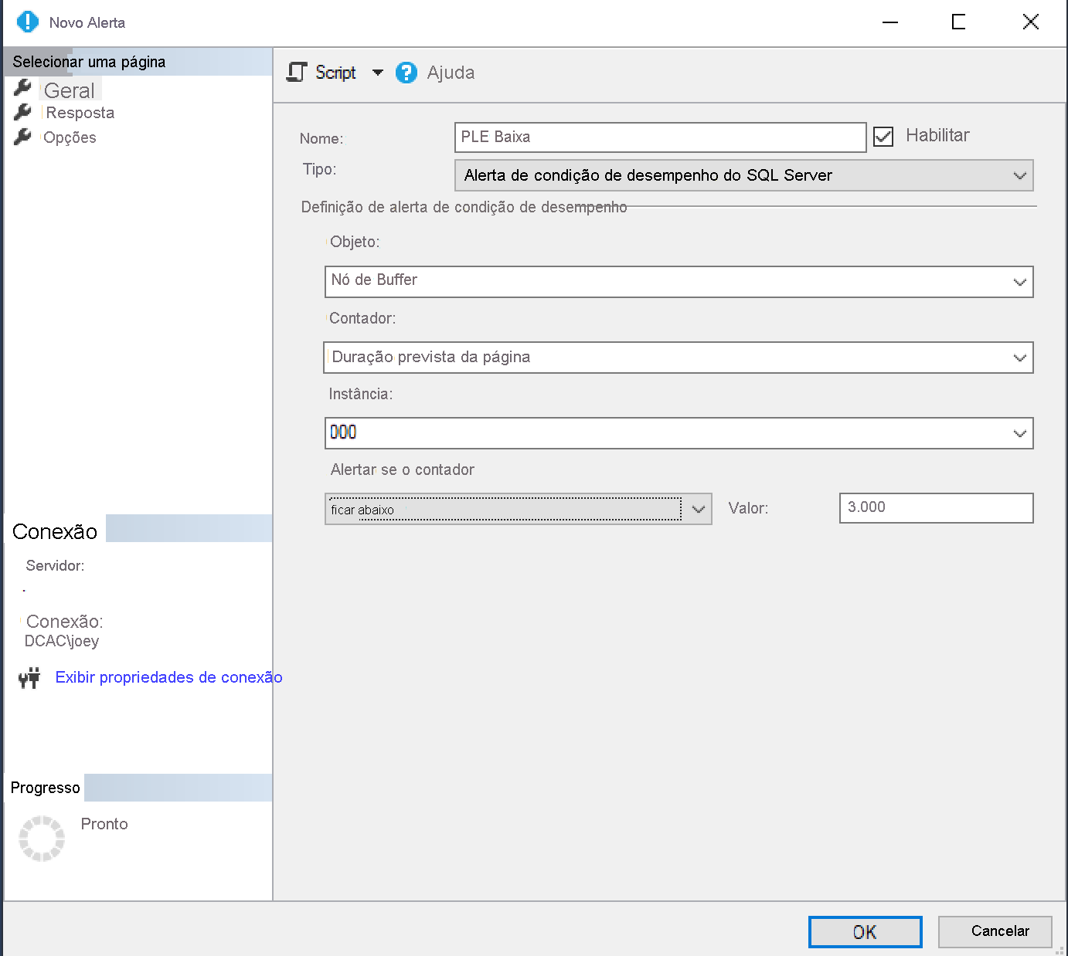The height and width of the screenshot is (956, 1068).
Task: Close the Novo Alerta window
Action: point(1031,22)
